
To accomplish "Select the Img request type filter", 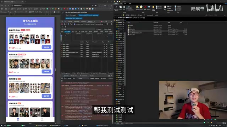I will (x=86, y=32).
